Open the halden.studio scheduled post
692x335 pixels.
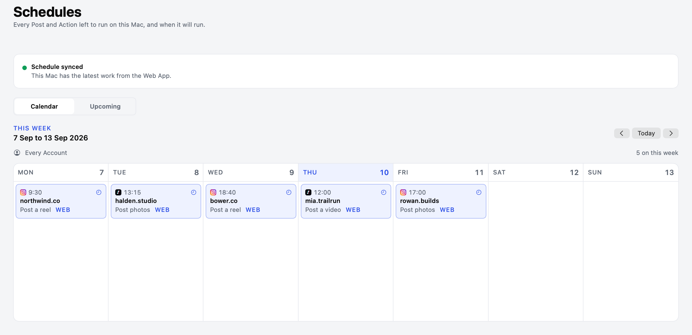[156, 201]
